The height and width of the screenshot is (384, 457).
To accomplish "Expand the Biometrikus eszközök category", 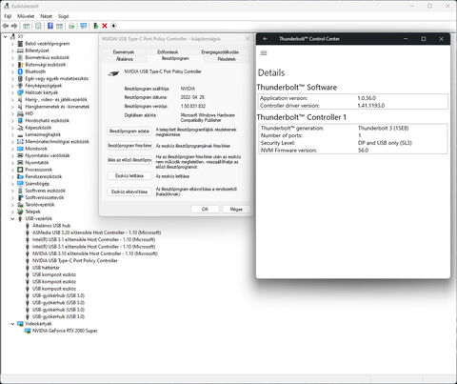I will (x=12, y=58).
